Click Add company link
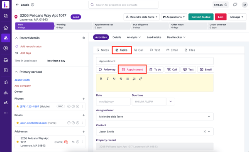Screen dimensions: 249x152 pyautogui.click(x=22, y=86)
